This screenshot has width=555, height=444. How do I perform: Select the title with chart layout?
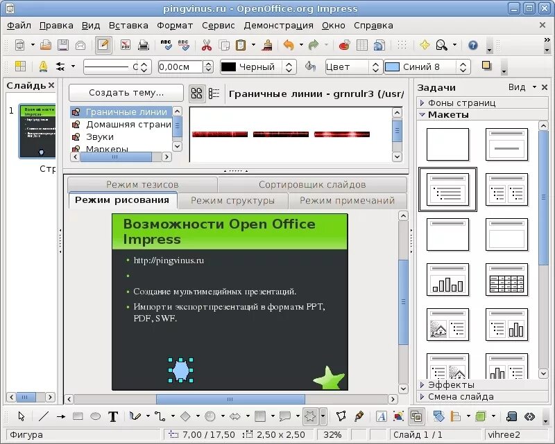click(447, 280)
